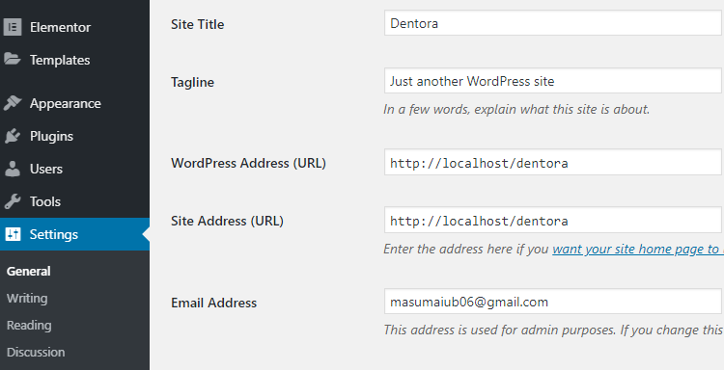Viewport: 724px width, 370px height.
Task: Select the General settings submenu
Action: (x=29, y=271)
